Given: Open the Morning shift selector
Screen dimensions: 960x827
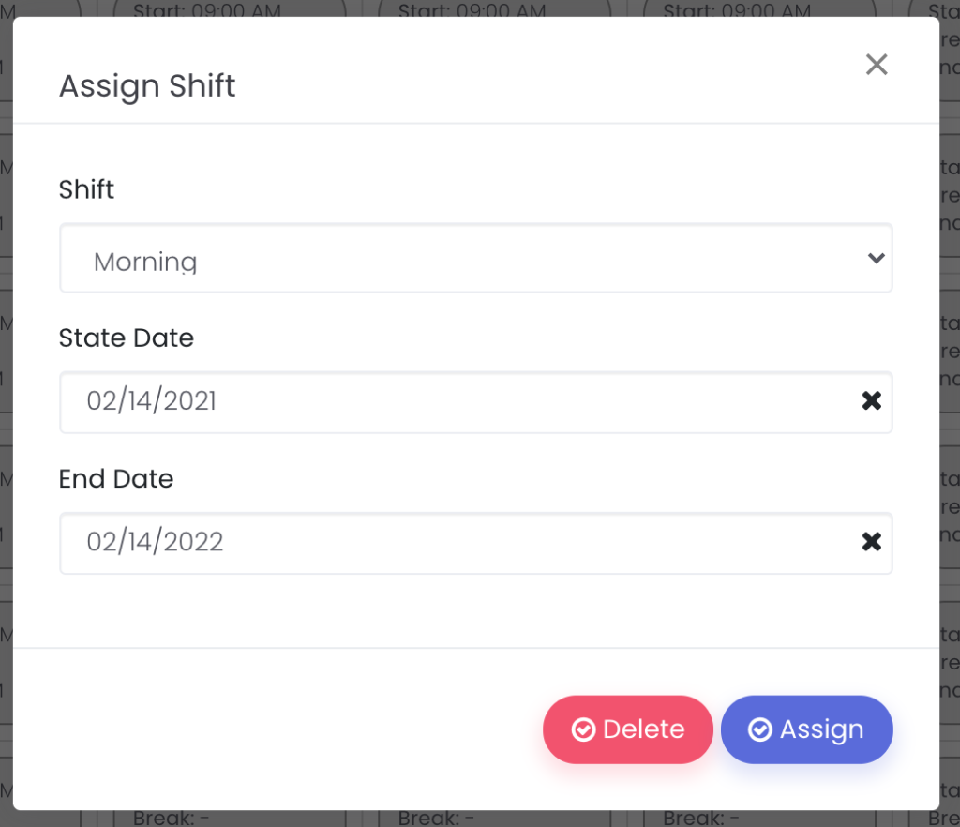Looking at the screenshot, I should coord(475,259).
